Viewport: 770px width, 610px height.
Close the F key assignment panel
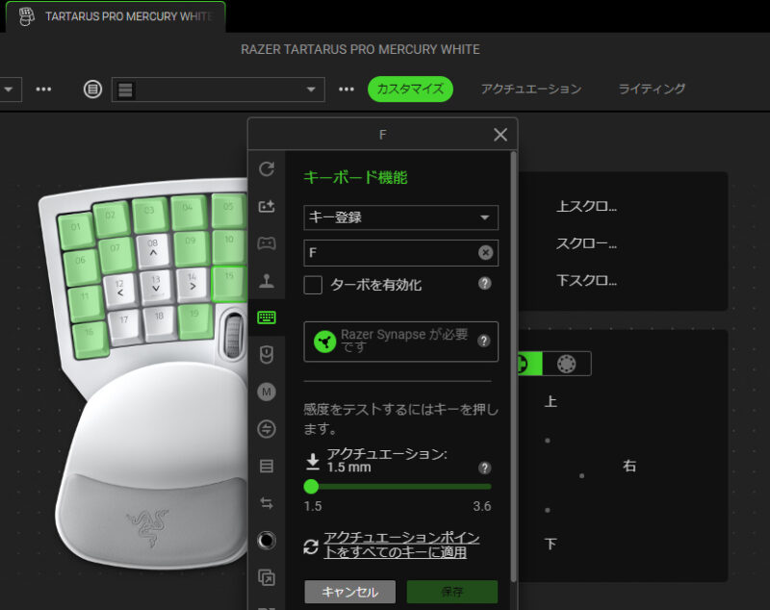(500, 135)
